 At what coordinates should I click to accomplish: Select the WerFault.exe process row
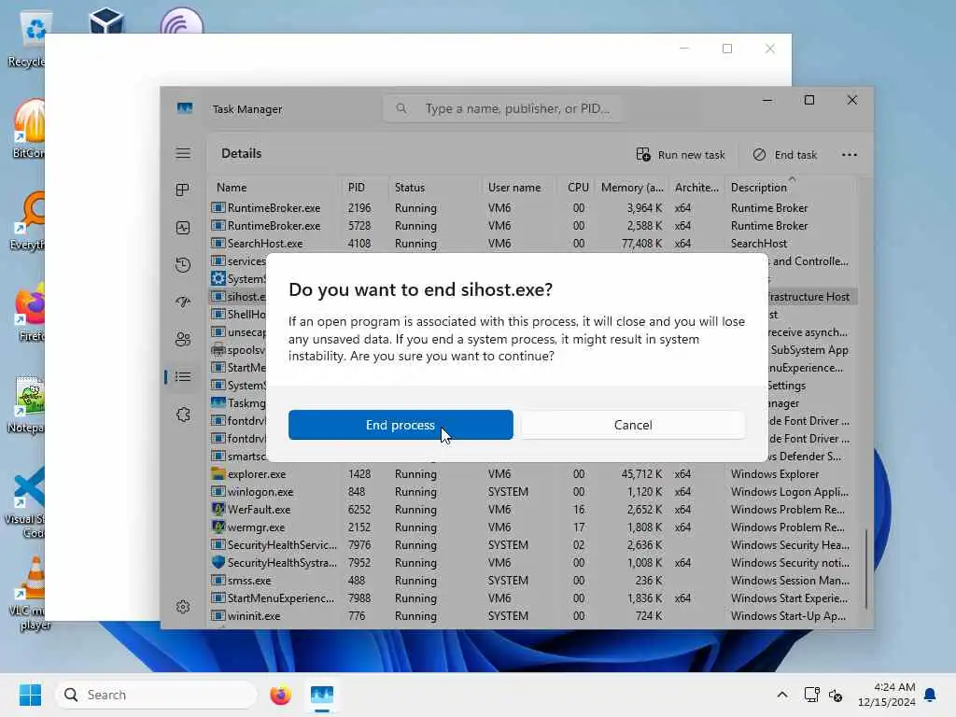point(533,510)
